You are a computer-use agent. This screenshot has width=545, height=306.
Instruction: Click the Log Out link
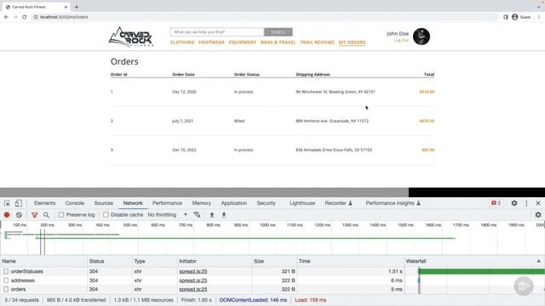[401, 40]
